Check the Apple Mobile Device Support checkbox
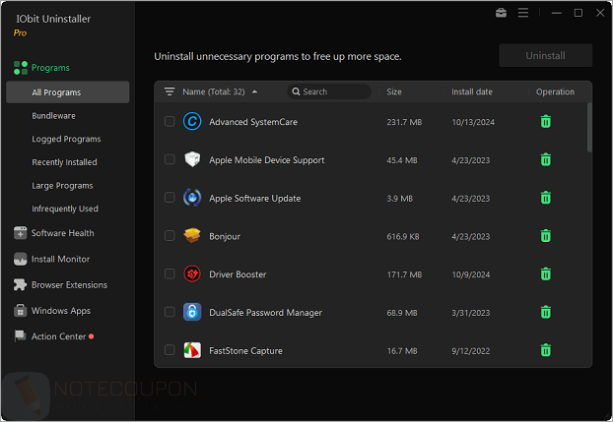 (x=170, y=159)
